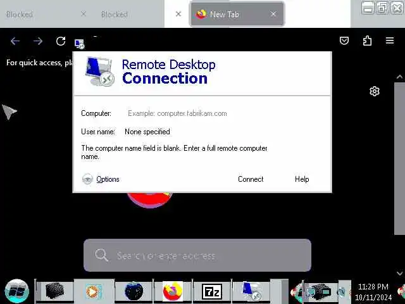This screenshot has height=304, width=405.
Task: Click the Connect button
Action: point(251,179)
